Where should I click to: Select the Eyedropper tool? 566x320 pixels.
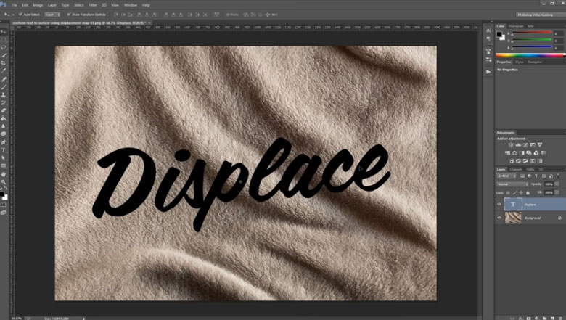(x=4, y=71)
